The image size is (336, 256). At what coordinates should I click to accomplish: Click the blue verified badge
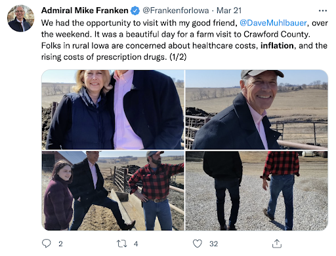[x=135, y=10]
